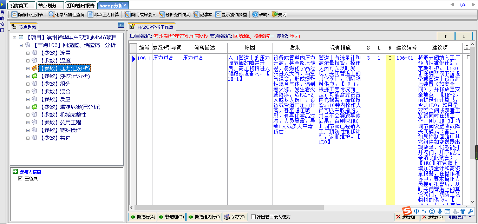Open the 刷新操作 dropdown
The image size is (478, 224).
pos(460,217)
